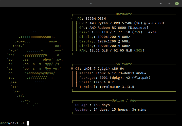This screenshot has width=182, height=126.
Task: Click the 'Kernel' label
Action: tap(85, 73)
